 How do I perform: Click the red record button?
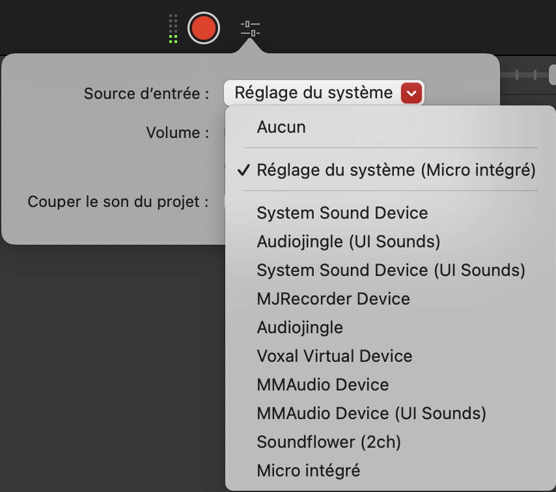(204, 29)
